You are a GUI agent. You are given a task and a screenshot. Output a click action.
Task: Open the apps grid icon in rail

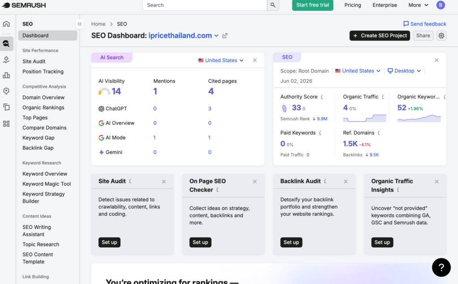[6, 124]
